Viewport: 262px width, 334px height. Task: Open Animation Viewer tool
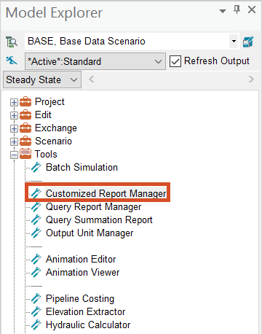(83, 272)
